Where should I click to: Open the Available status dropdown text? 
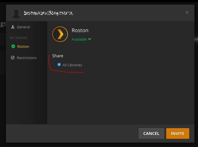[79, 39]
